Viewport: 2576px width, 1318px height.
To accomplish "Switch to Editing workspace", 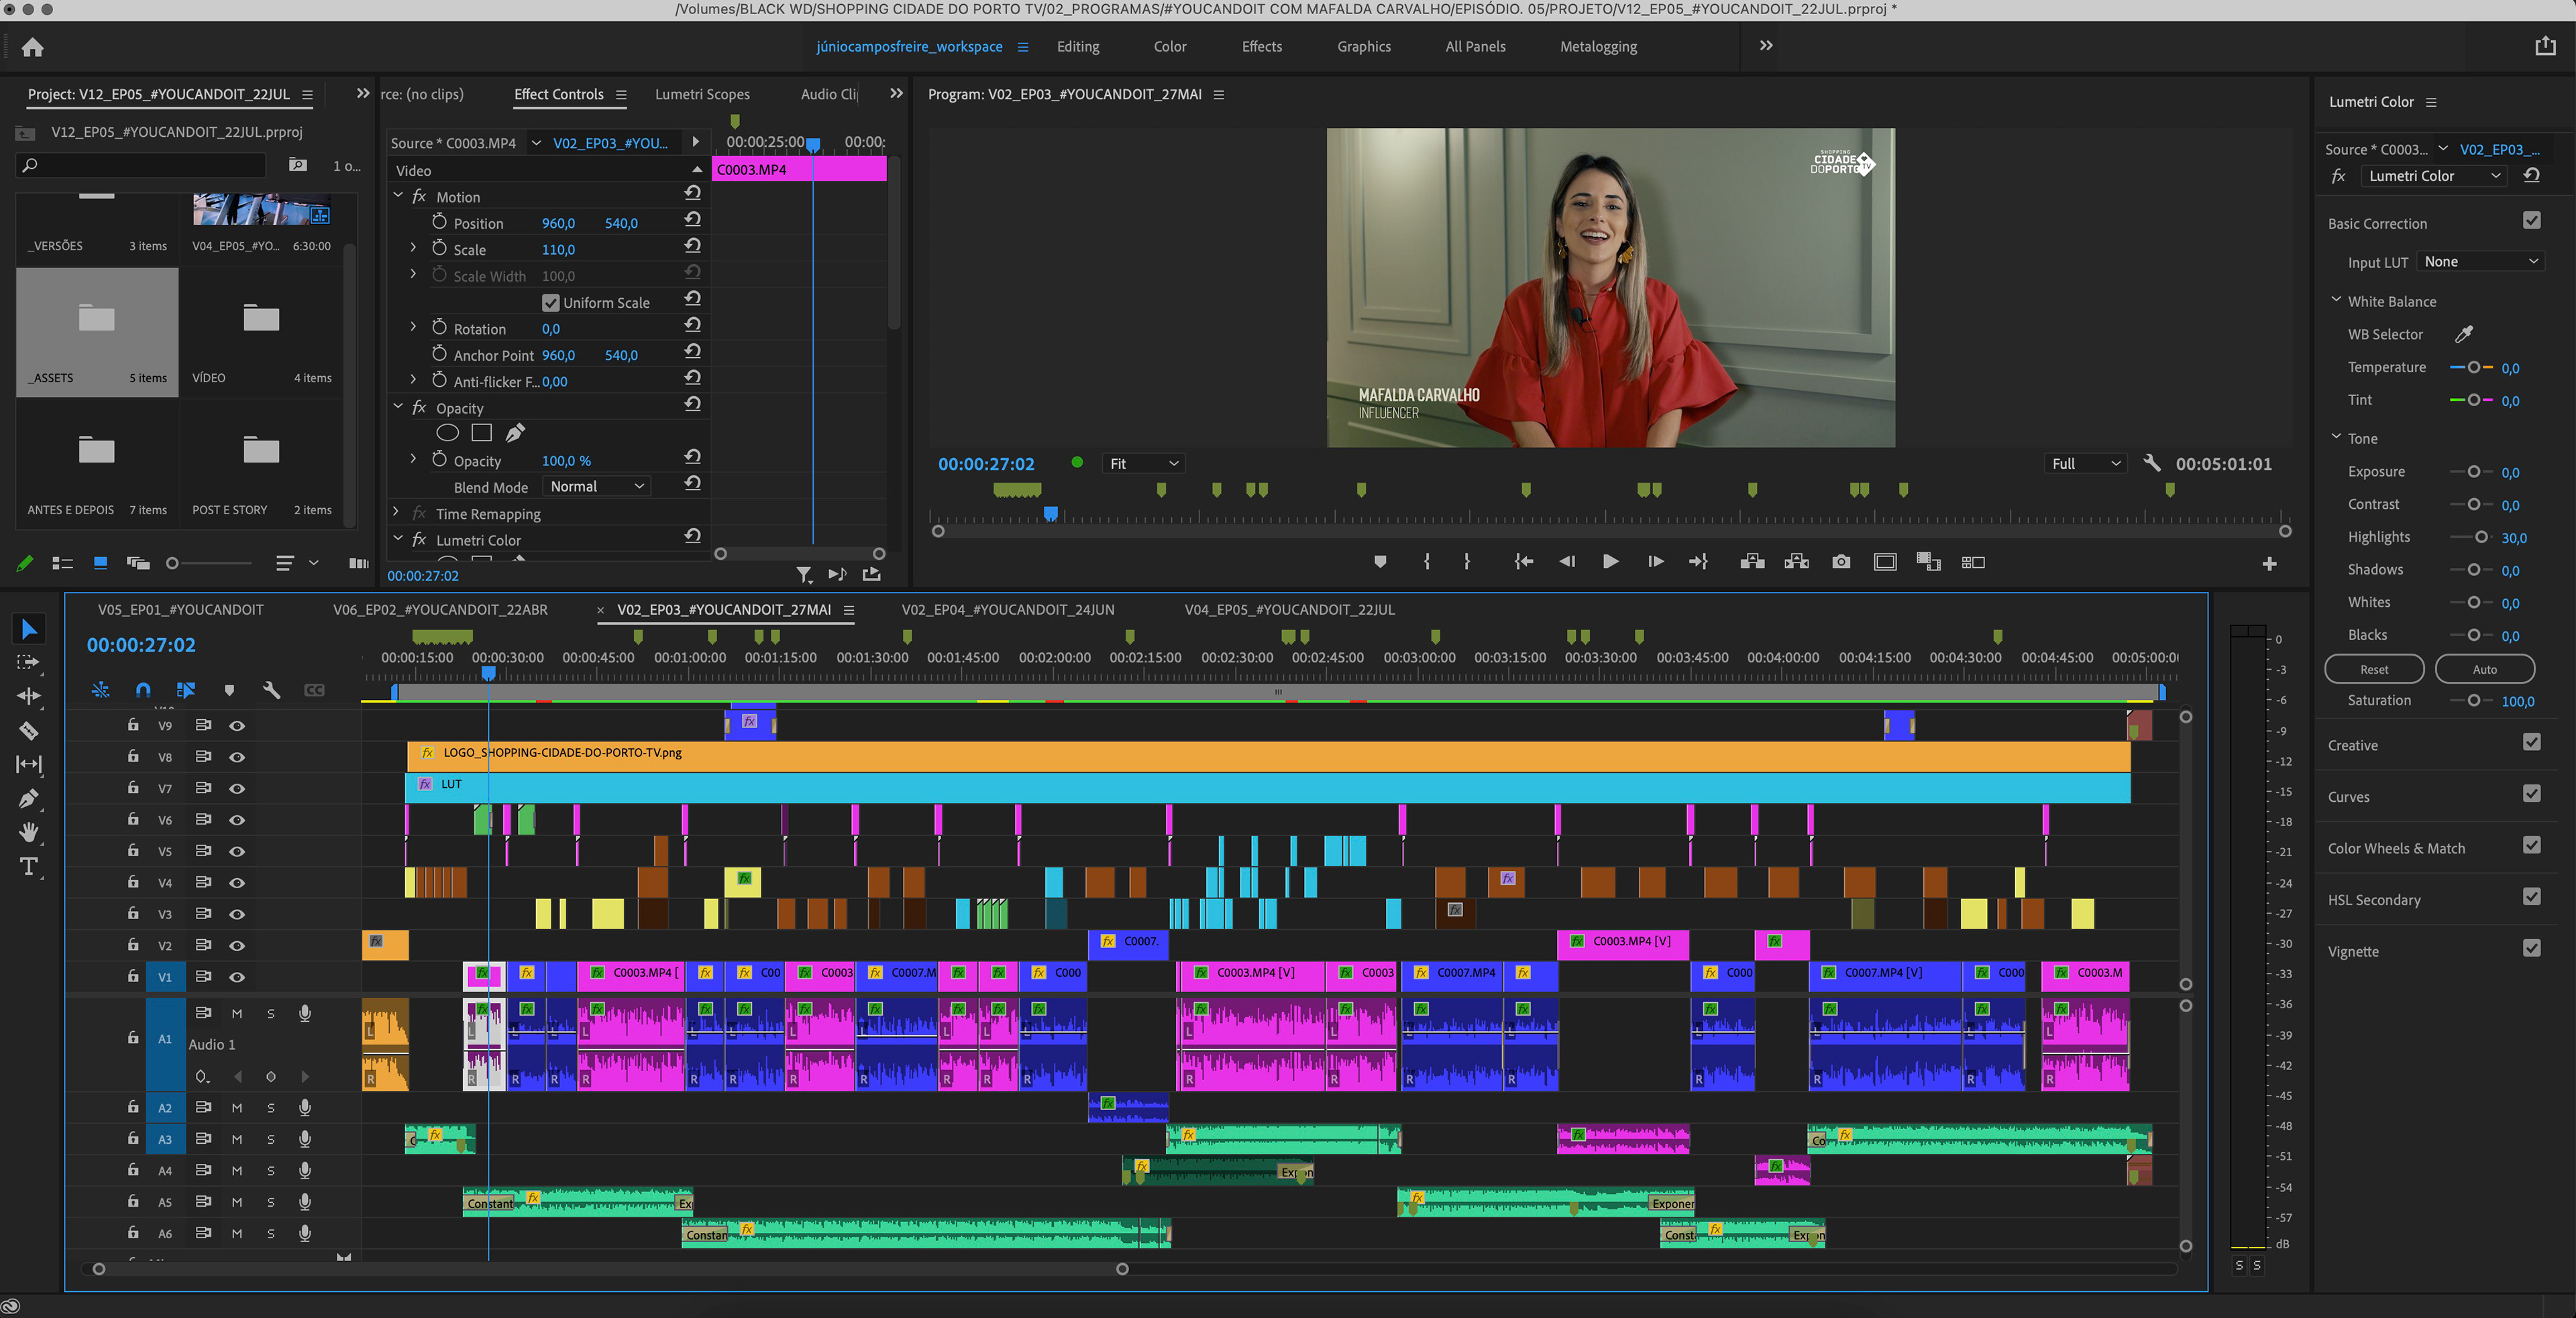I will [1078, 46].
